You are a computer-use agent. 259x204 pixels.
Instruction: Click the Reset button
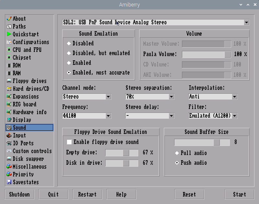click(189, 194)
